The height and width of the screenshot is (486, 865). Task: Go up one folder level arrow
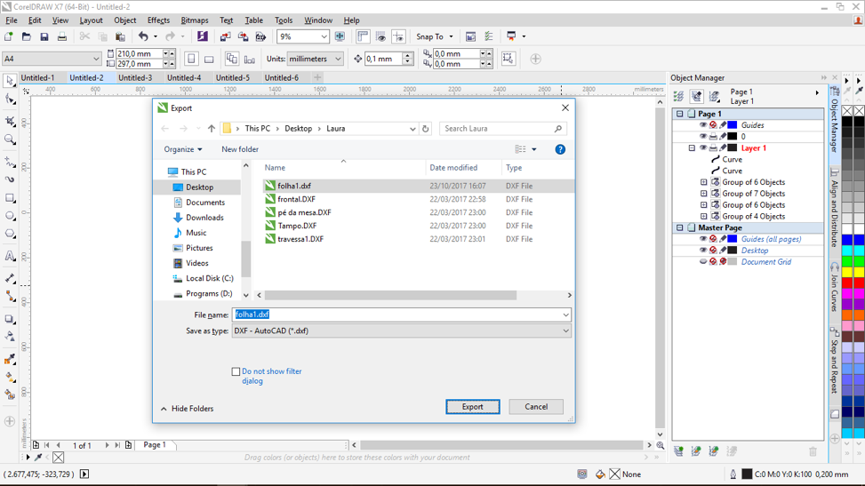tap(212, 129)
